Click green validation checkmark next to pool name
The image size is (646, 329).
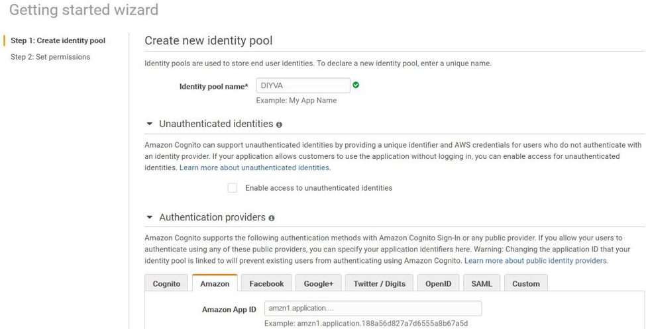[356, 85]
